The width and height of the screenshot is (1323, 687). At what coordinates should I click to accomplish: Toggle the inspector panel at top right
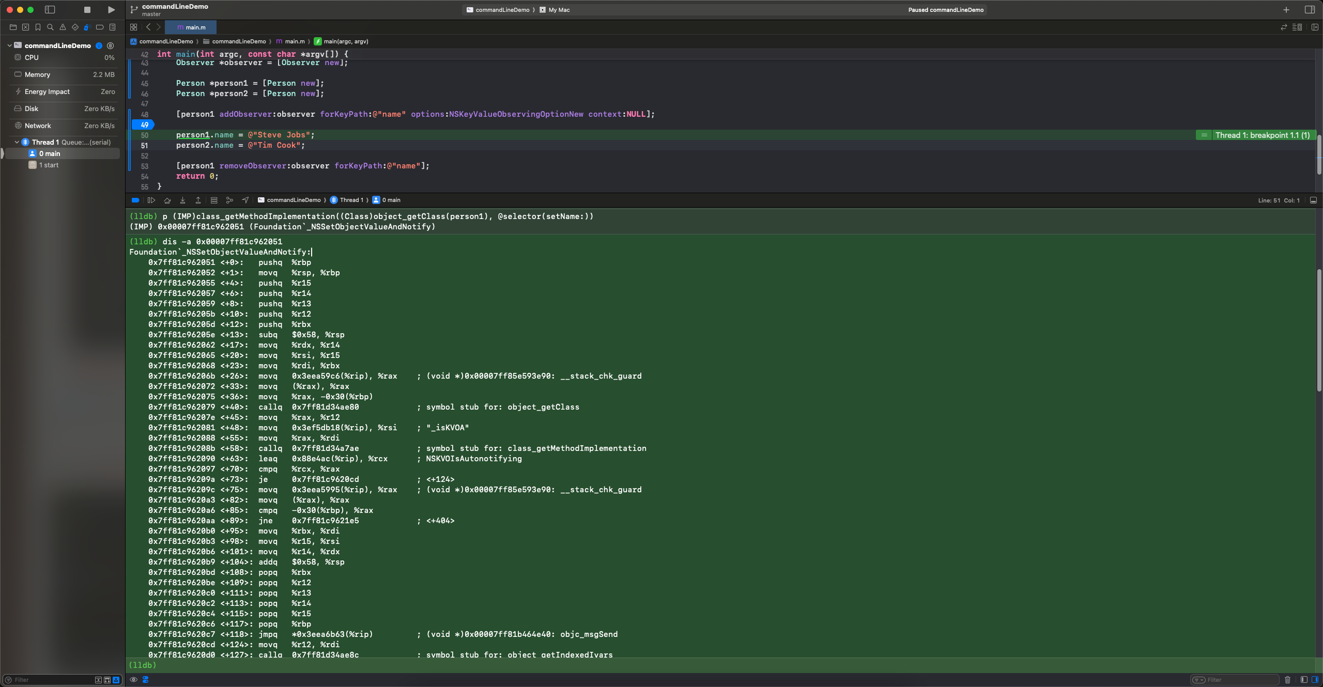coord(1310,10)
